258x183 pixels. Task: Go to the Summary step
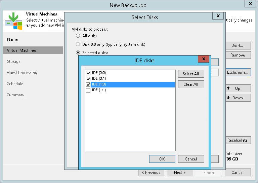click(16, 95)
